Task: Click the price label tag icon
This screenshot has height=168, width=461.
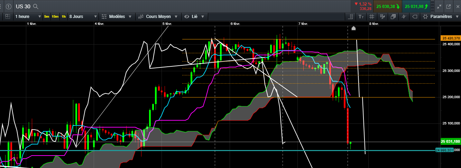Action: pos(415,17)
